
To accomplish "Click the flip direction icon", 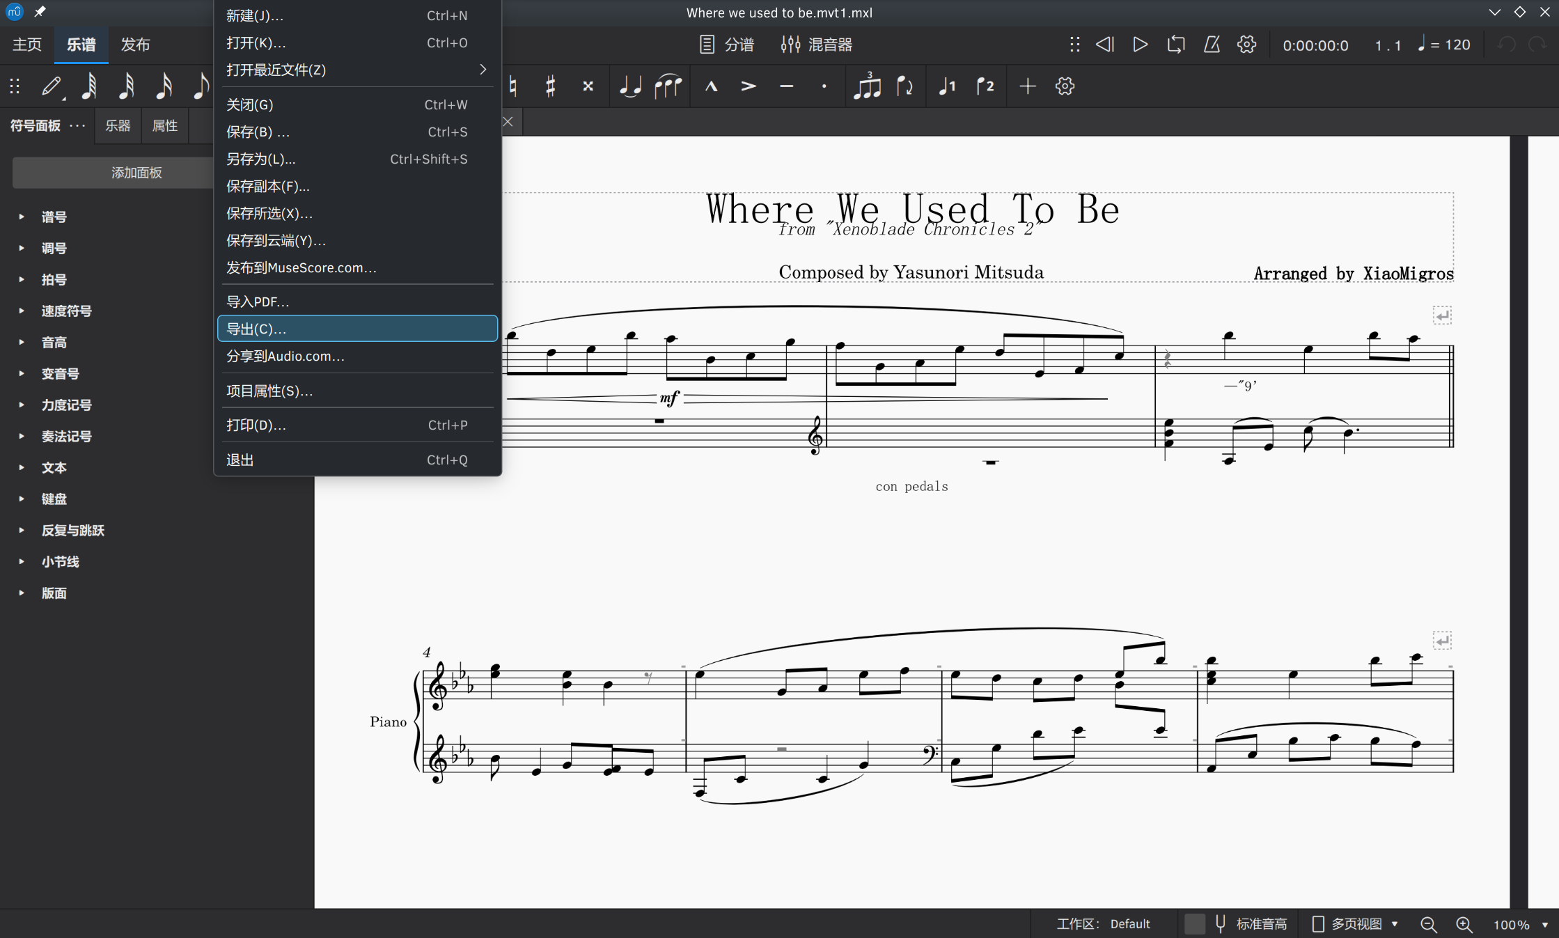I will [904, 86].
